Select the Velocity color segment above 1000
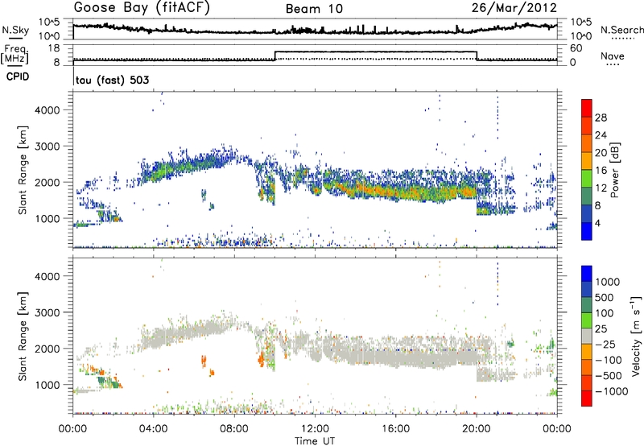 (587, 274)
